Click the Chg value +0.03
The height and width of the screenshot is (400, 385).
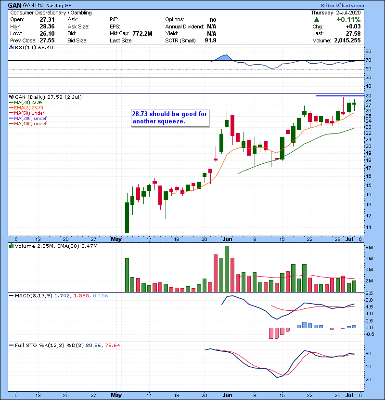pyautogui.click(x=353, y=27)
